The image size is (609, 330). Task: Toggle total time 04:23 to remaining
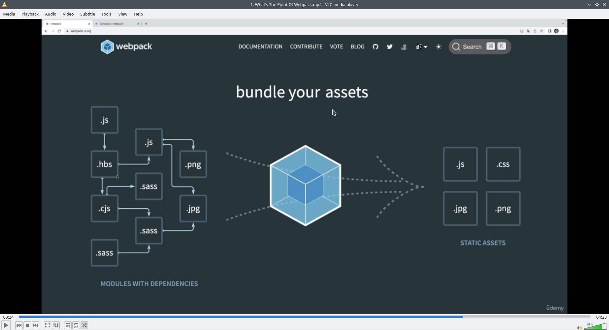pyautogui.click(x=601, y=317)
